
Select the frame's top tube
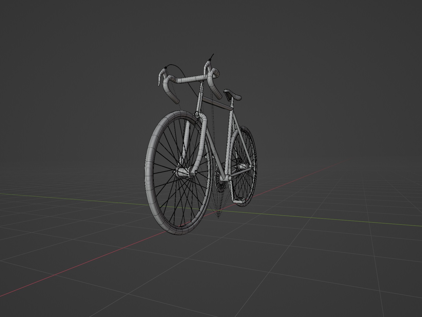[x=217, y=104]
